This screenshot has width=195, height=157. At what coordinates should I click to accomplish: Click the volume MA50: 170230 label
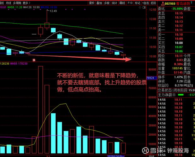[19, 64]
